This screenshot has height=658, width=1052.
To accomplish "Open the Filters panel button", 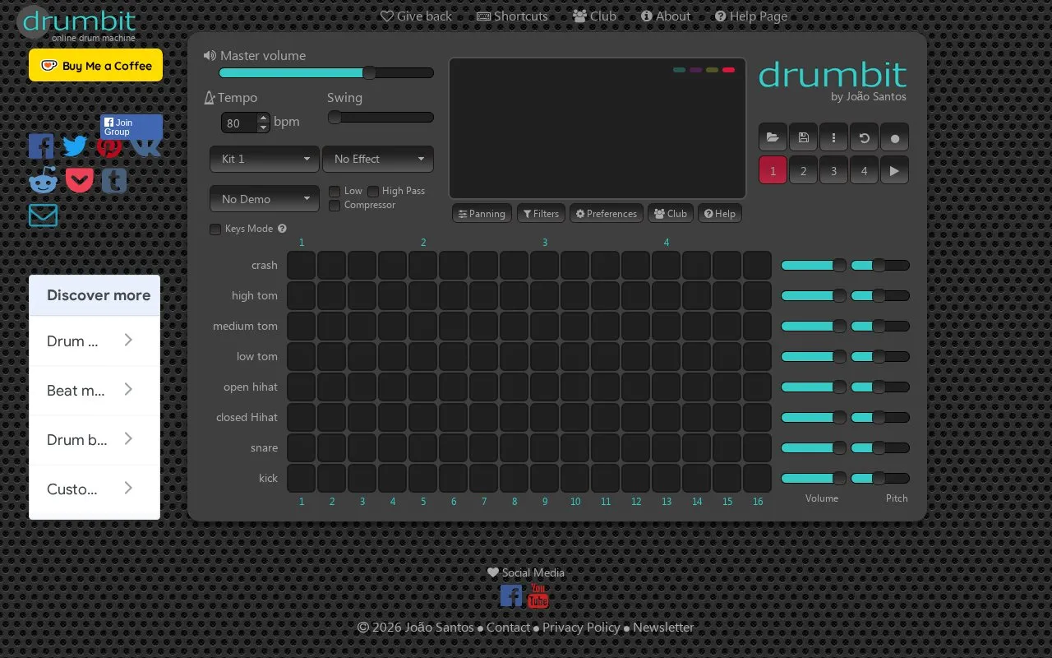I will tap(541, 214).
